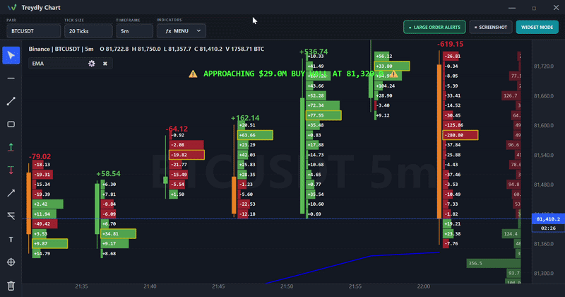Click the approaching buy wall alert message
This screenshot has width=565, height=297.
(293, 74)
